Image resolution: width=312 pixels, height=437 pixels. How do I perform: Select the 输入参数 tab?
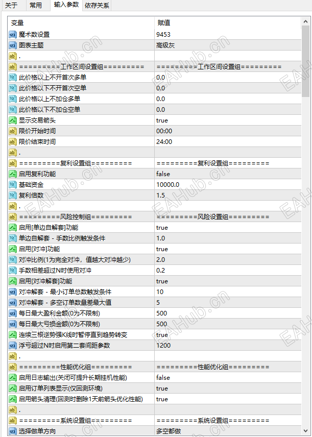[x=66, y=5]
